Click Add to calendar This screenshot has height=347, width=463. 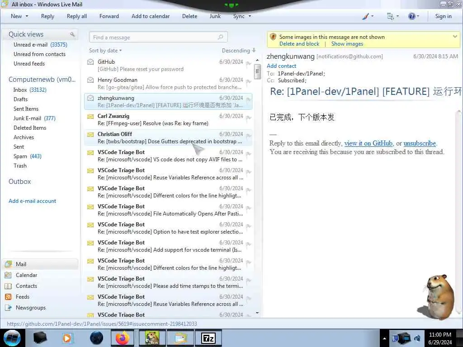151,16
